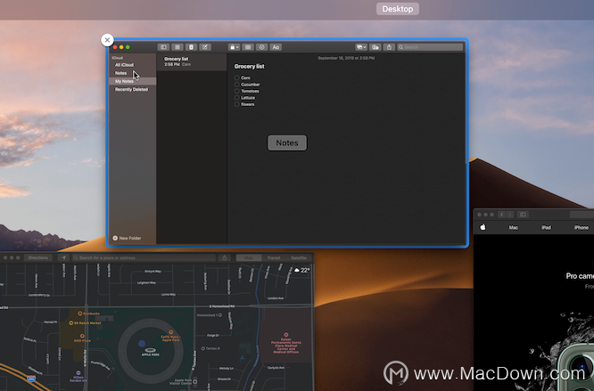Add people to the note icon
Viewport: 594px width, 391px height.
pos(375,47)
